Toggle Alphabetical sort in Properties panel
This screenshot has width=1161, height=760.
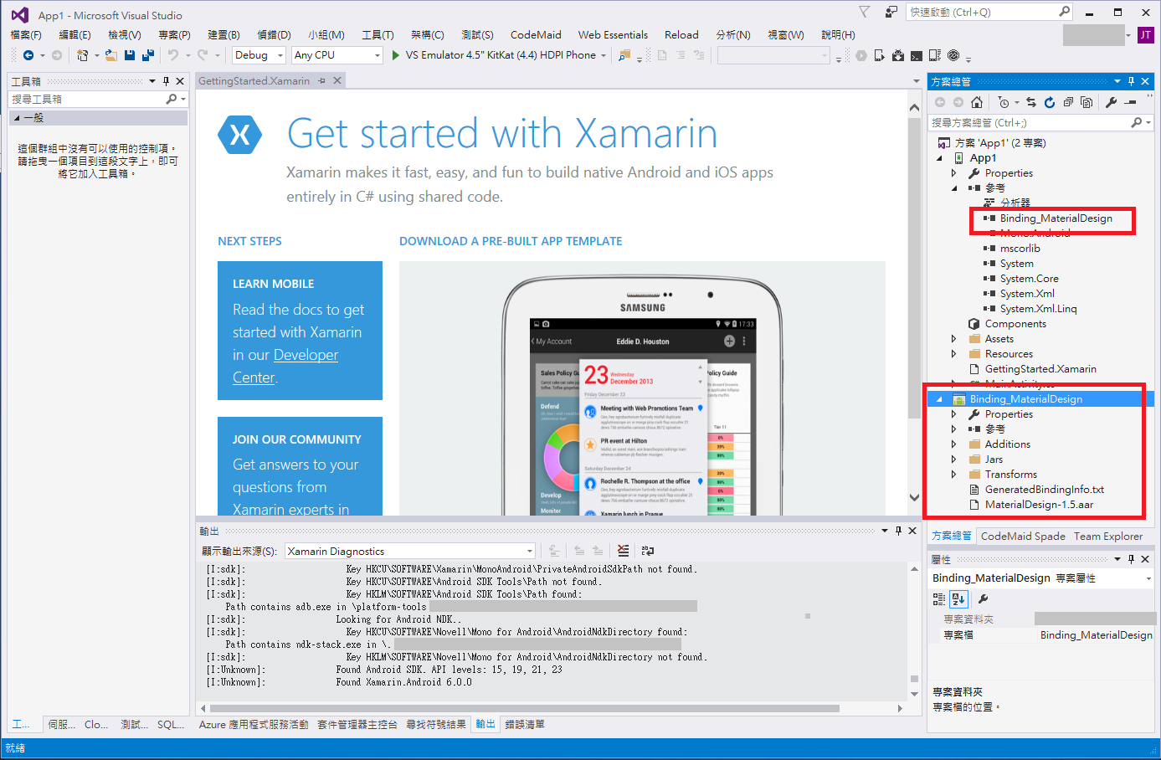(959, 599)
